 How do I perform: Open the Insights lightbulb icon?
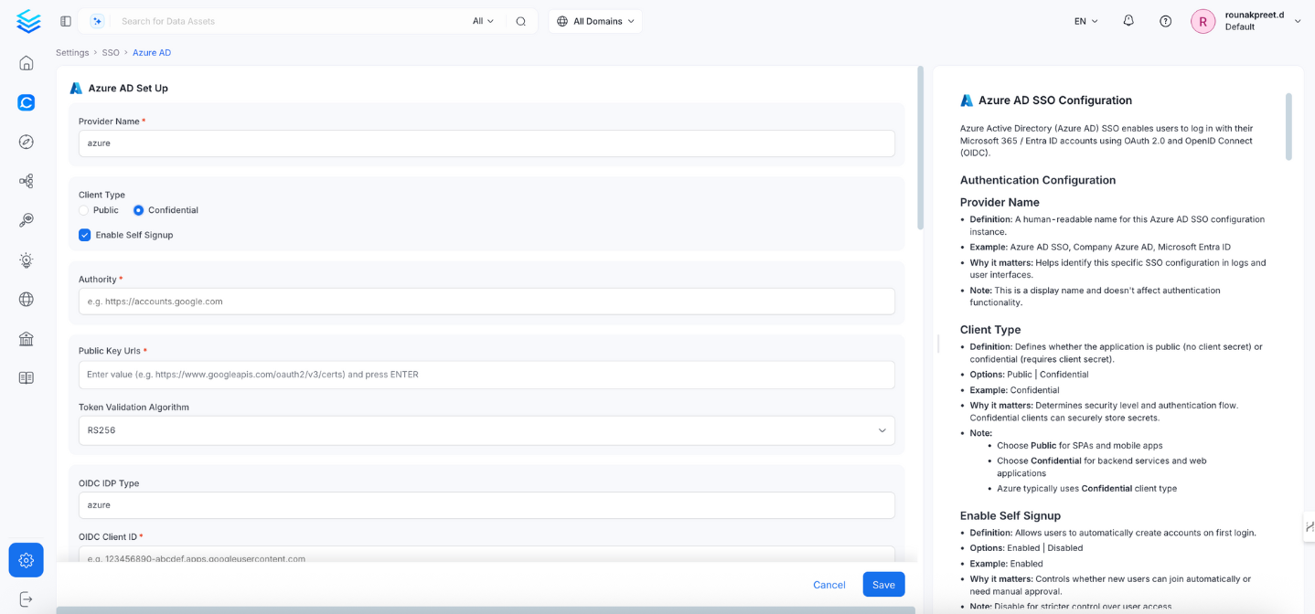coord(27,260)
